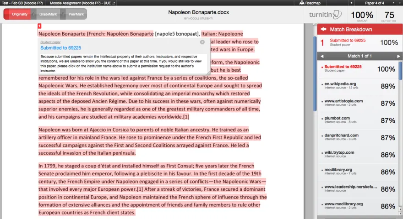This screenshot has width=403, height=219.
Task: Open the Moodle Assignment (Moodle PP) - DUE breadcrumb
Action: (82, 3)
